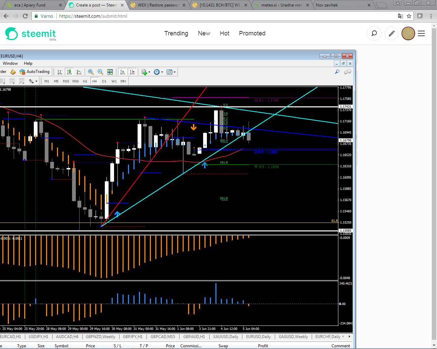Go to steemit Trending posts

pyautogui.click(x=176, y=33)
